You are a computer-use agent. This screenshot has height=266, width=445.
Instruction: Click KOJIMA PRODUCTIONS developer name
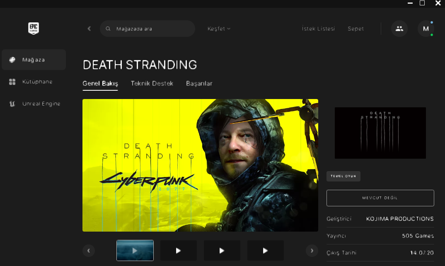pos(400,219)
